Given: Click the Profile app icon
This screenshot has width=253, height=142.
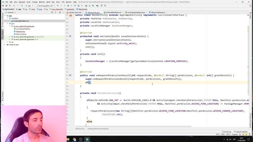Looking at the screenshot, I should click(75, 6).
